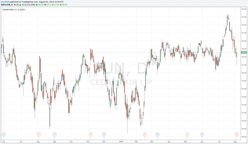Click the C:58.56 close value

click(64, 5)
